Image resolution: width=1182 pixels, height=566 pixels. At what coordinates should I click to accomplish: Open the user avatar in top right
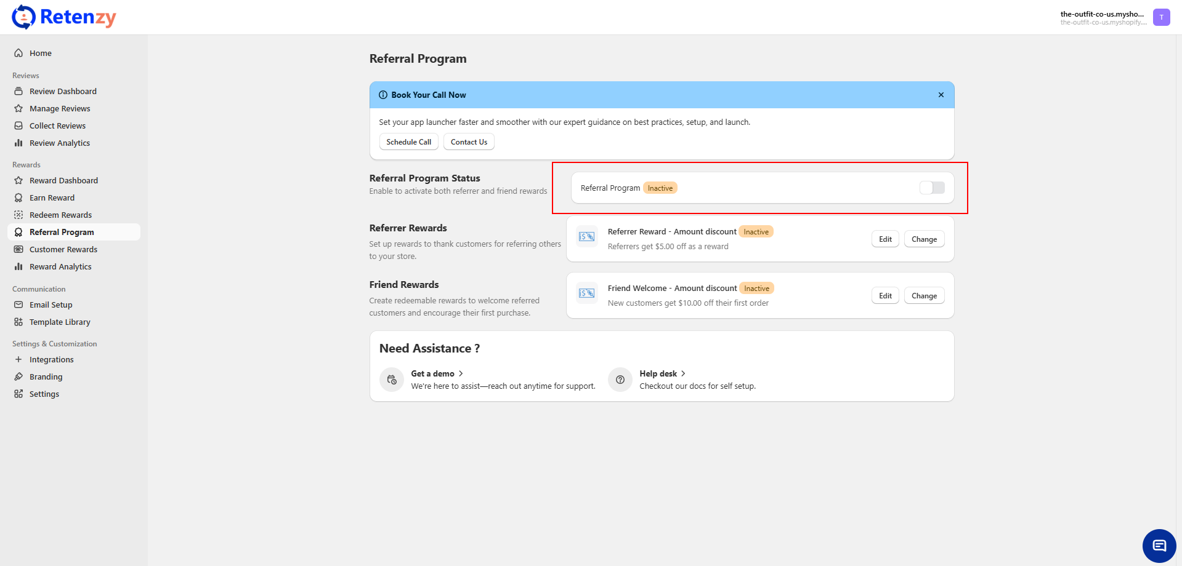tap(1161, 17)
